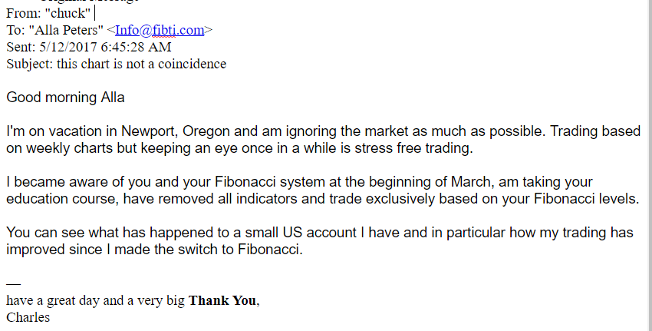This screenshot has width=652, height=331.
Task: Click the phrase "stress free trading"
Action: (x=413, y=148)
